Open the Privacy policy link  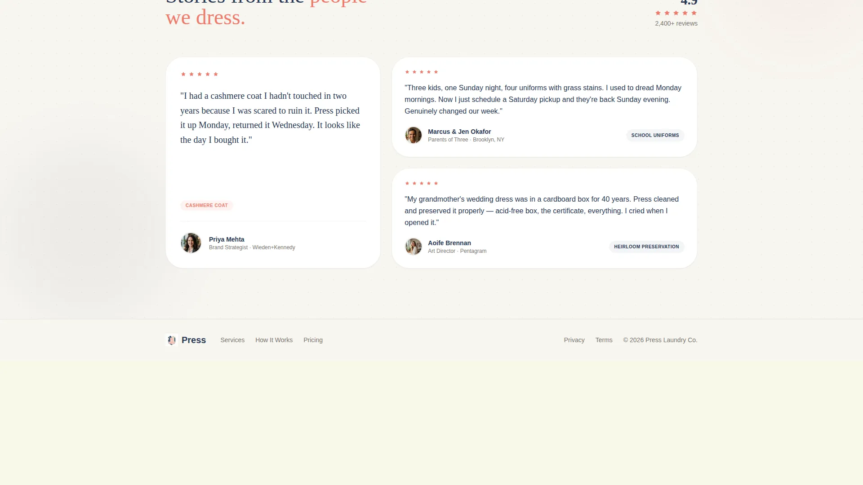coord(574,340)
